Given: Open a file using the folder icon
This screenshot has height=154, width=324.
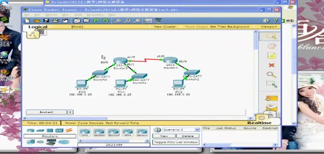Looking at the screenshot, I should click(37, 21).
